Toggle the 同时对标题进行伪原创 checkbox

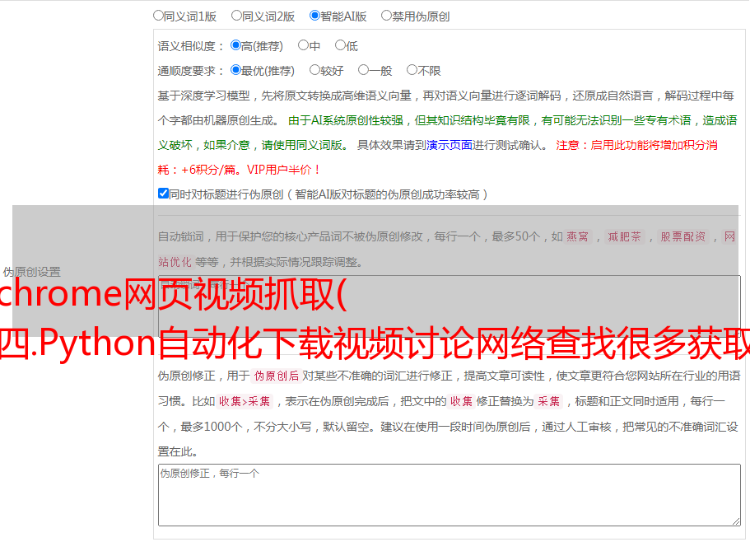163,194
